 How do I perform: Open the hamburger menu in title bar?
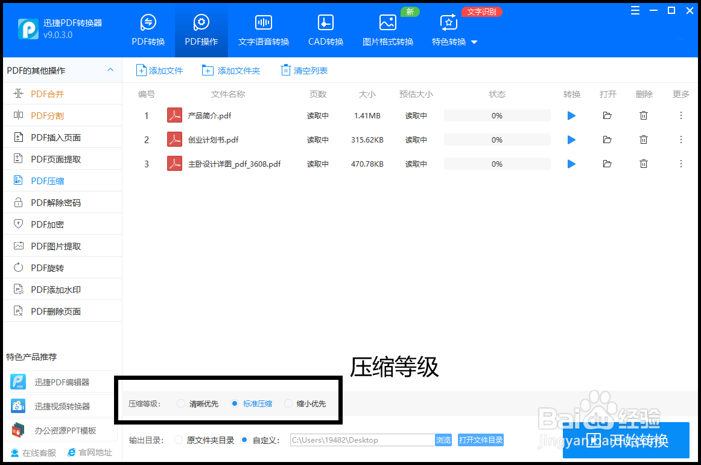pos(635,11)
